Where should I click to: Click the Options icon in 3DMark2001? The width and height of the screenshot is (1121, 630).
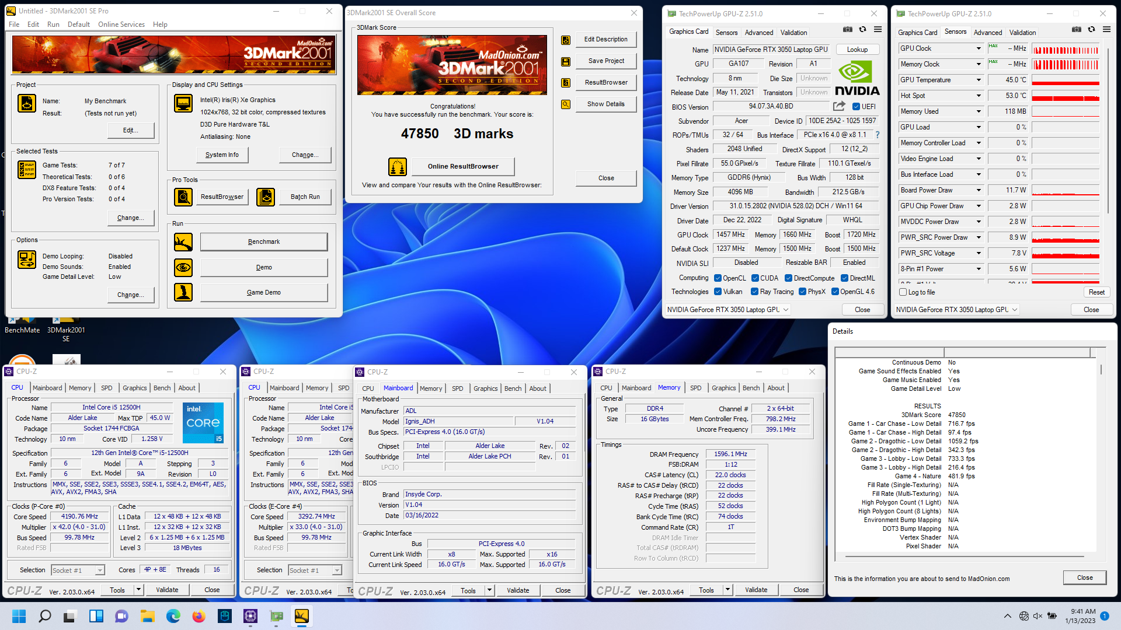(27, 259)
